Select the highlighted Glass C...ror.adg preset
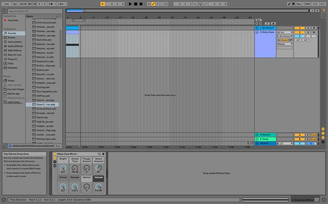The width and height of the screenshot is (328, 204). (x=43, y=105)
